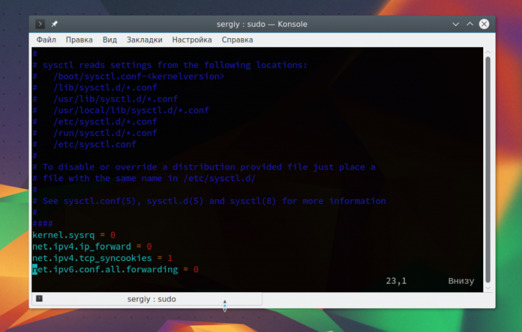Click the net.ipv6.conf.all.forwarding line
The width and height of the screenshot is (522, 332).
[x=115, y=270]
